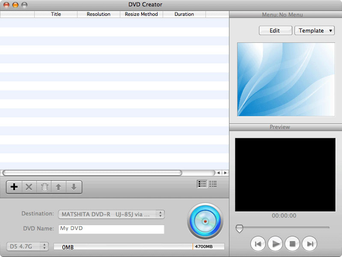Viewport: 342px width, 257px height.
Task: Click the preview playback slider handle
Action: 239,229
